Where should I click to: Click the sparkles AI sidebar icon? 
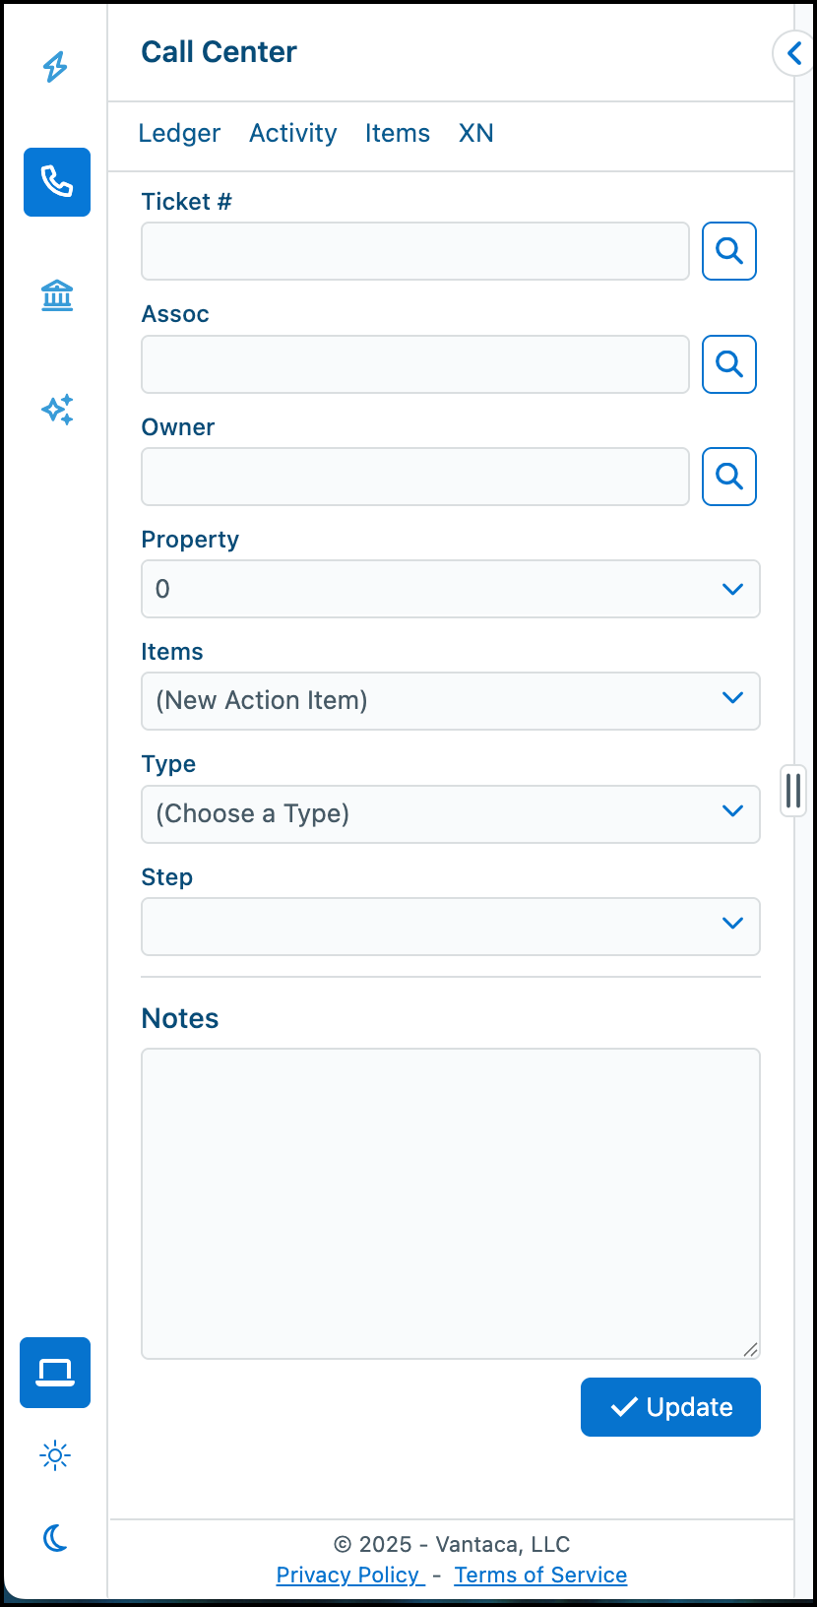click(x=57, y=409)
